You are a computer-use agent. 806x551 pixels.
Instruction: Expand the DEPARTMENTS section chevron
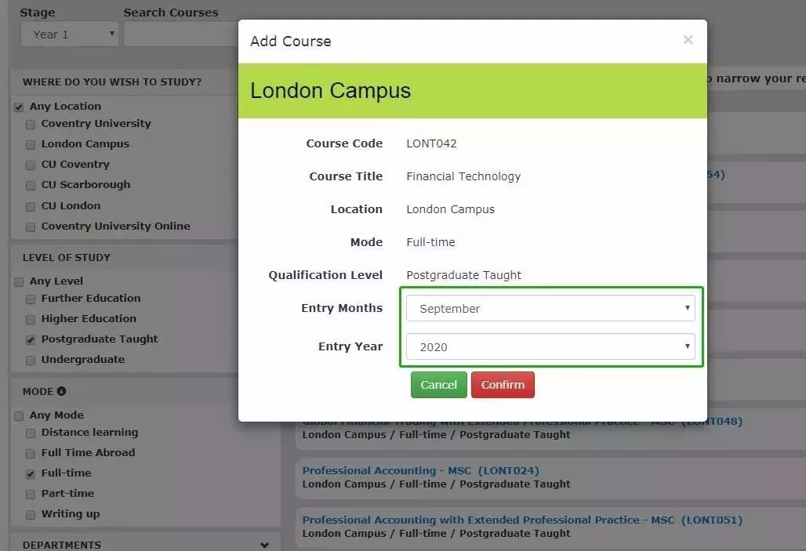(x=264, y=545)
